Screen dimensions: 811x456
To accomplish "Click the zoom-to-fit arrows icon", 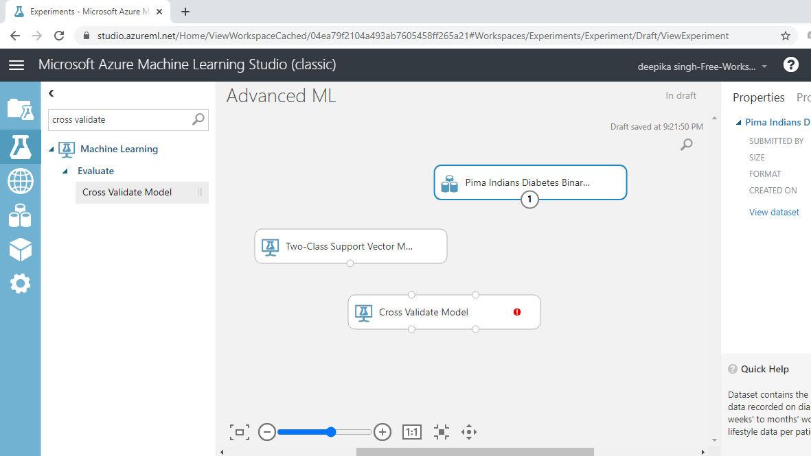I will pos(441,432).
